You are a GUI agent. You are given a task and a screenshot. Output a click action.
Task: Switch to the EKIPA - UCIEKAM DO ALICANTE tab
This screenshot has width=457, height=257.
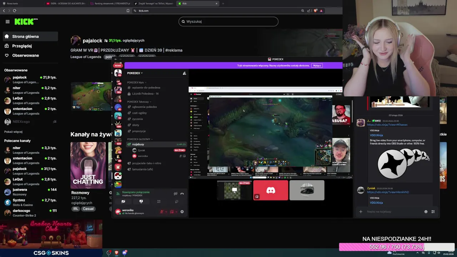click(66, 4)
